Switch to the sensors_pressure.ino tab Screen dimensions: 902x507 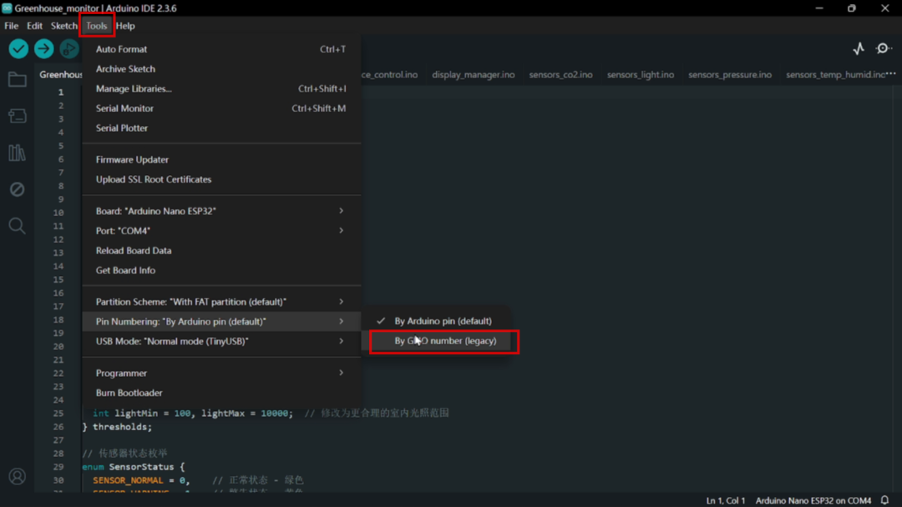(x=729, y=75)
